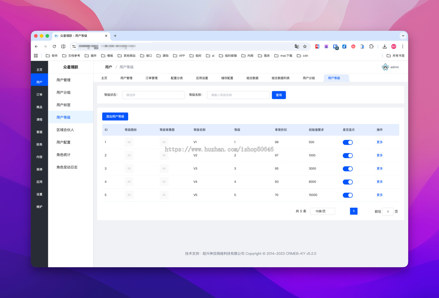
Task: Open 更多 actions for V4 row
Action: coord(380,182)
